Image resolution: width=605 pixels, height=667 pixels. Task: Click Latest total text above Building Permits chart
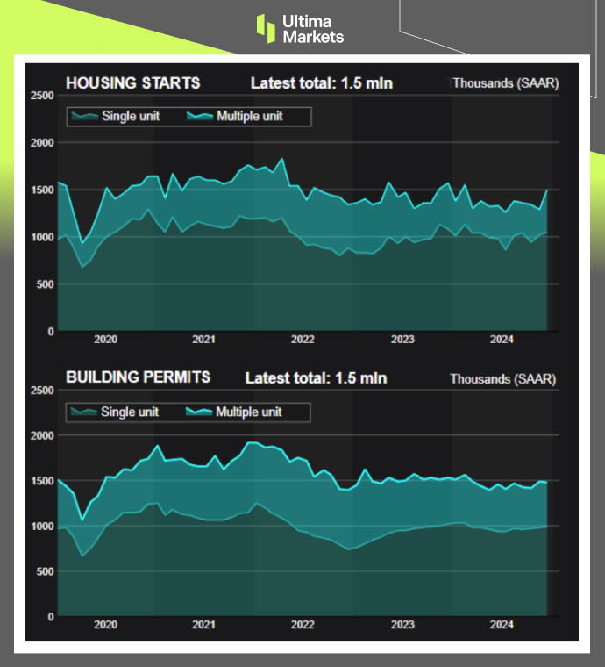[316, 378]
